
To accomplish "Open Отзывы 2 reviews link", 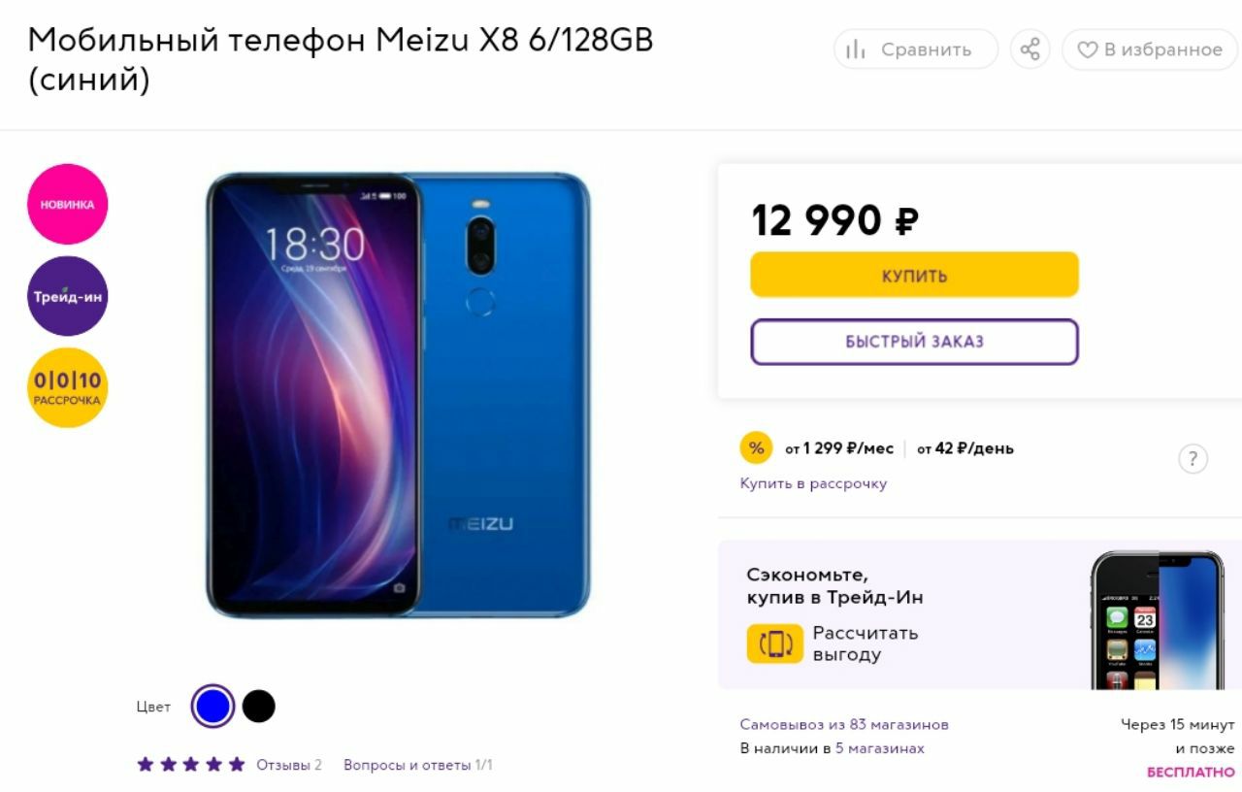I will point(289,765).
